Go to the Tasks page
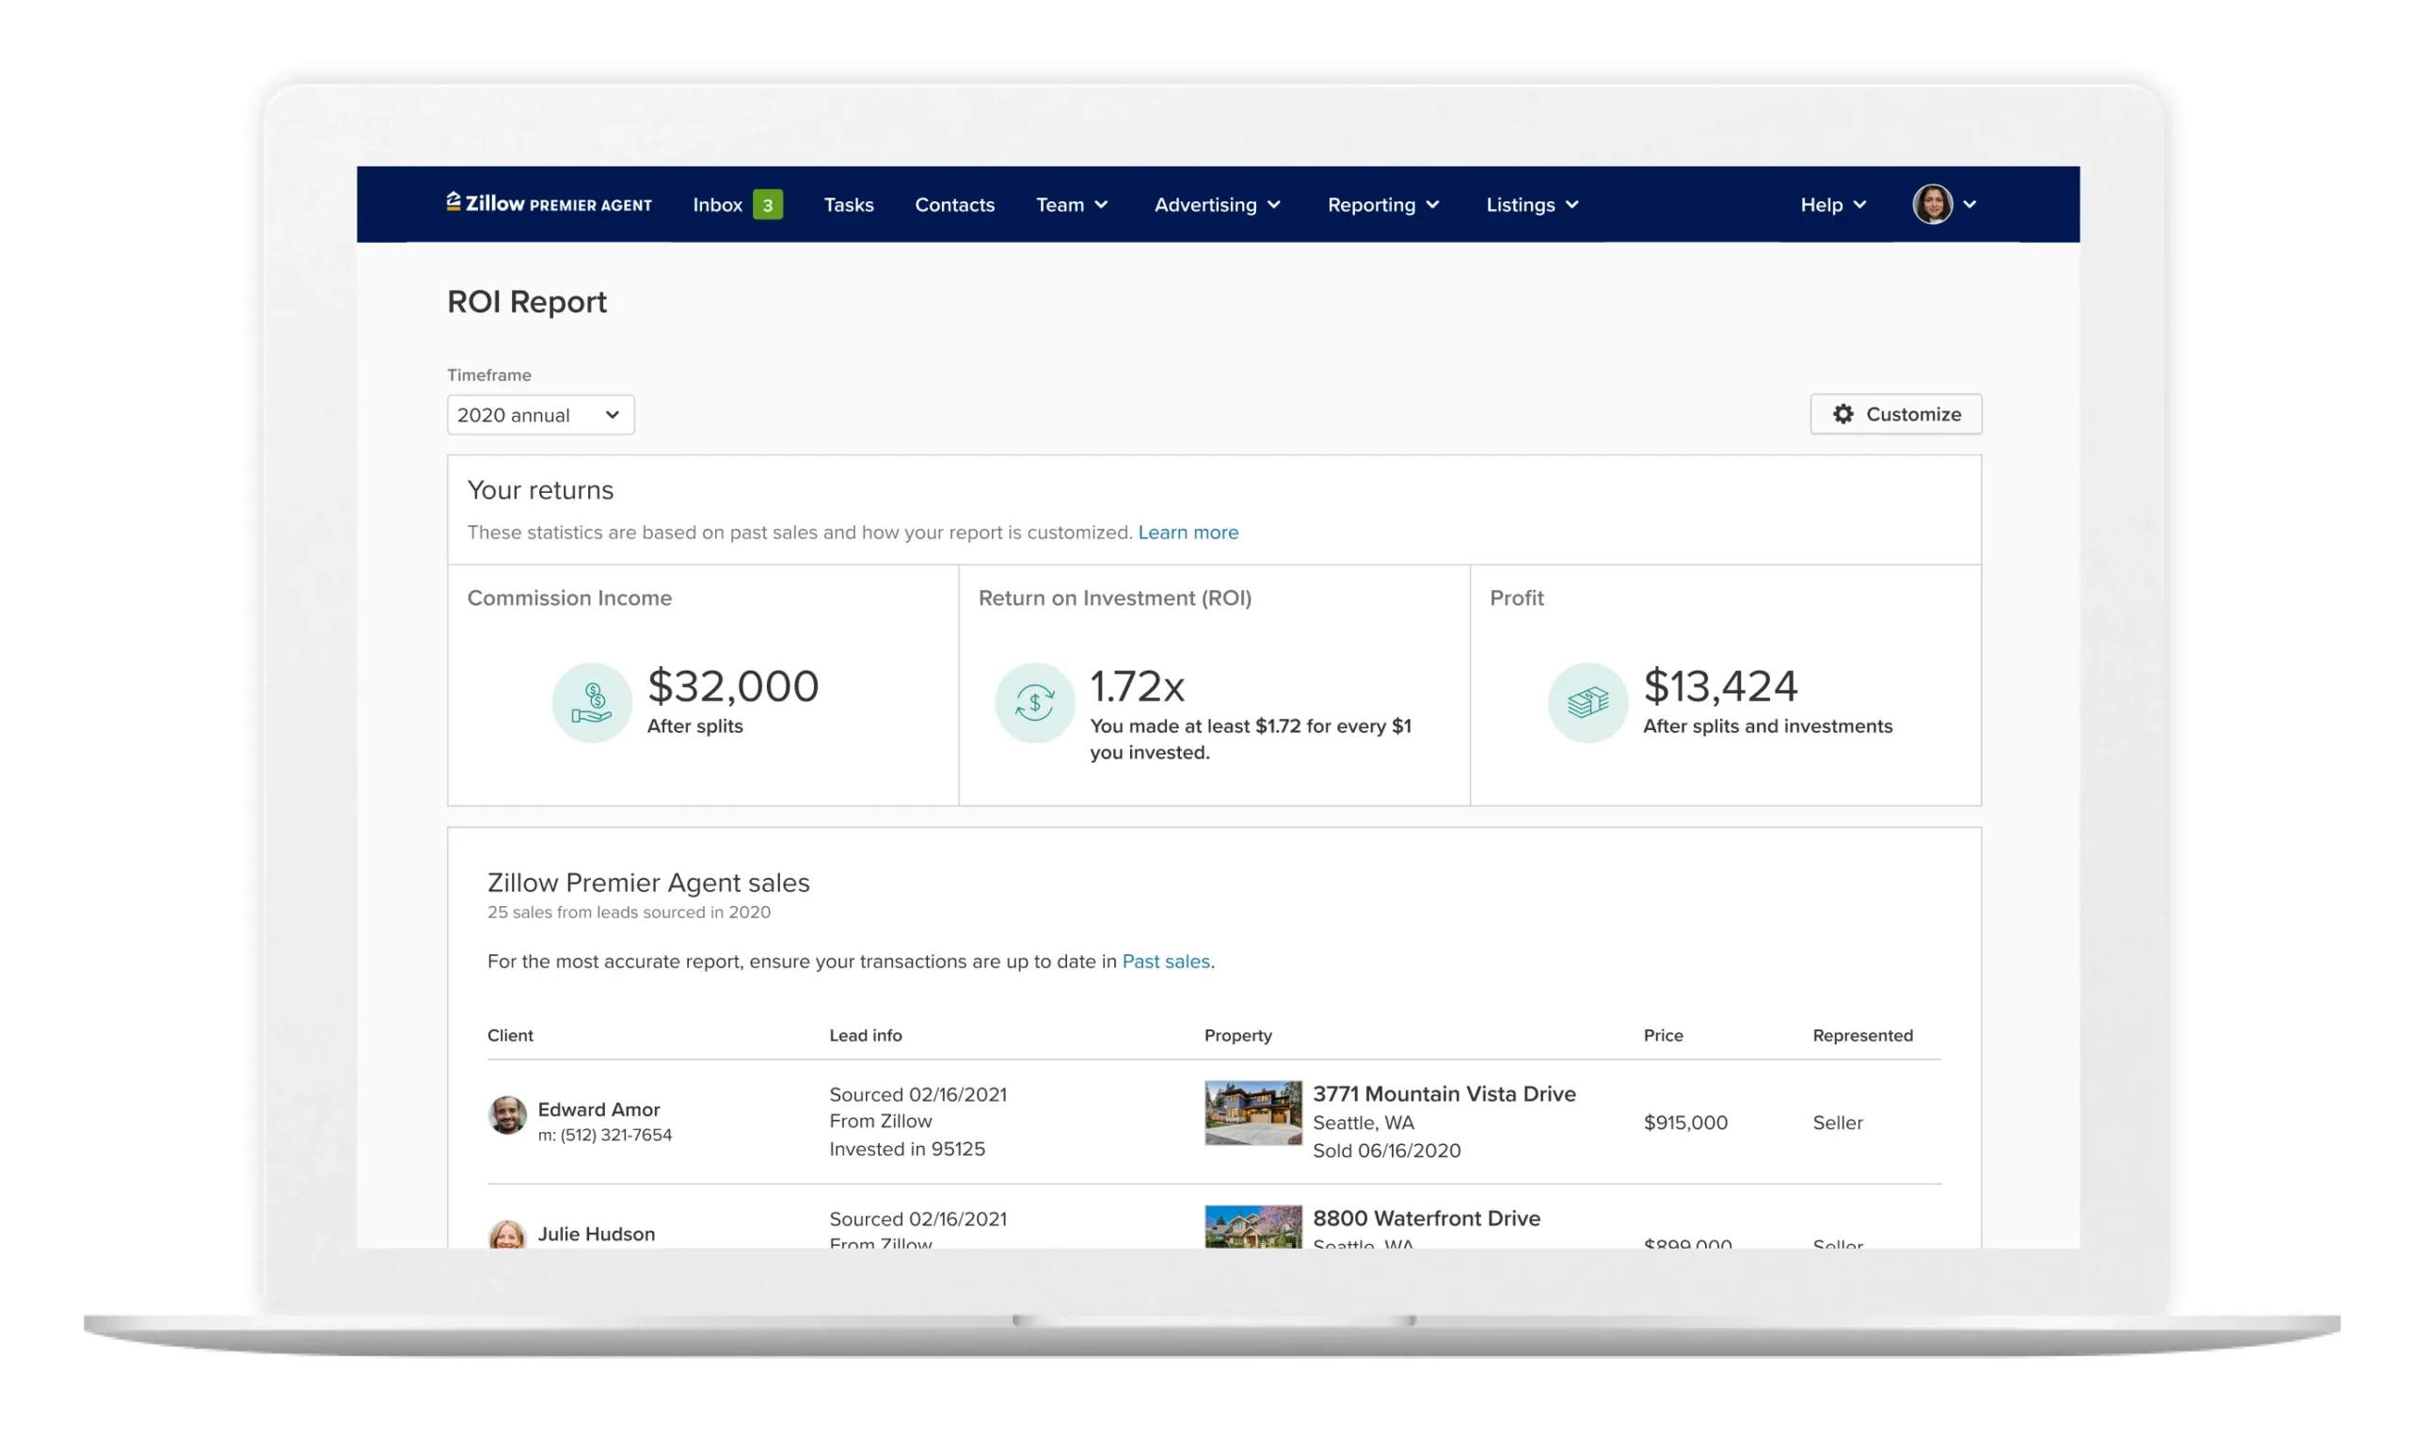Image resolution: width=2409 pixels, height=1434 pixels. 848,205
